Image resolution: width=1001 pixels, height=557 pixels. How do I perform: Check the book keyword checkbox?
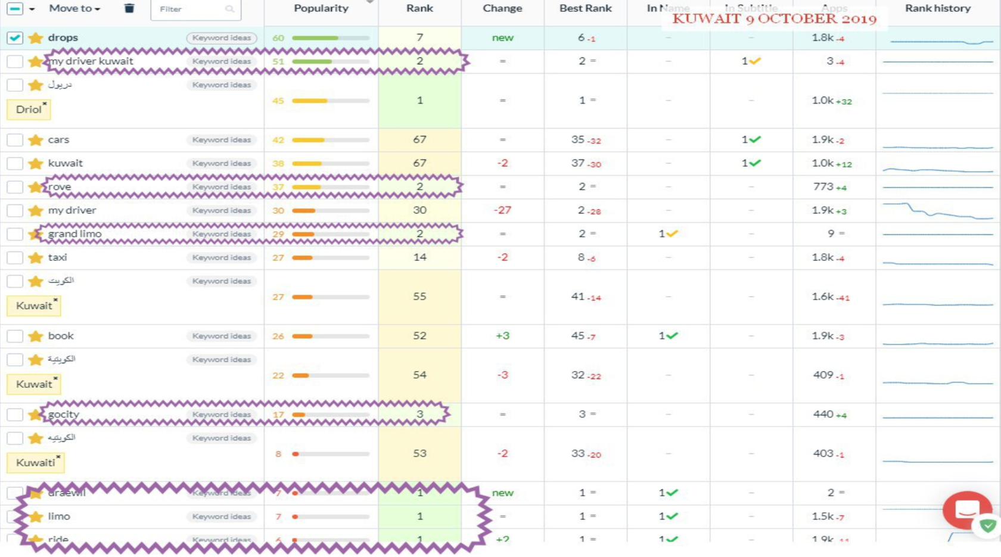[x=15, y=336]
